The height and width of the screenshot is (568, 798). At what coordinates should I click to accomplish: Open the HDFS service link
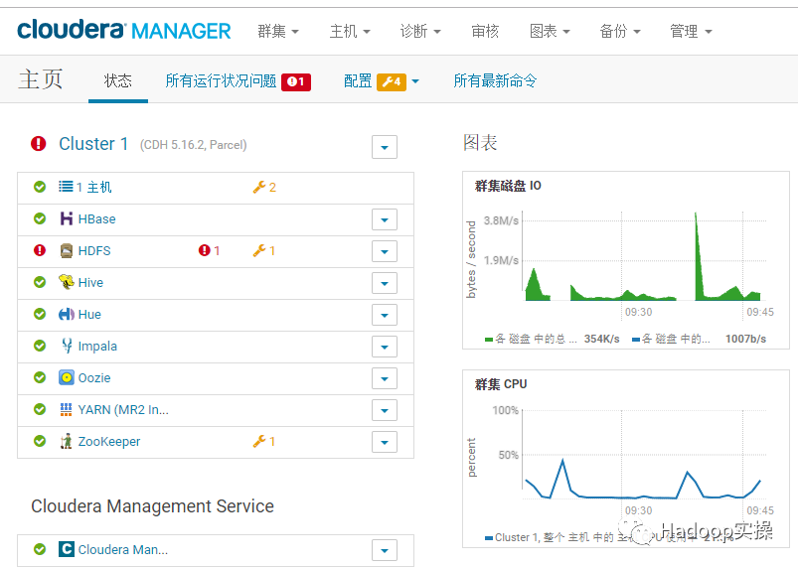click(94, 250)
